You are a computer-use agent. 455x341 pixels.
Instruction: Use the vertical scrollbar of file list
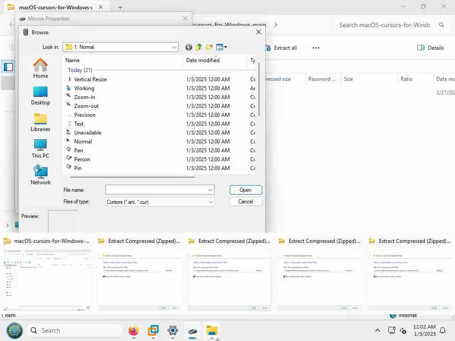259,89
